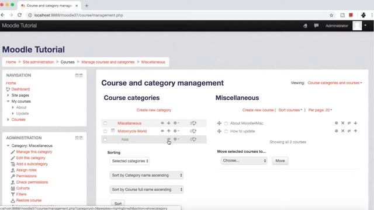This screenshot has width=374, height=210.
Task: Open Add a subcategory link
Action: click(32, 164)
